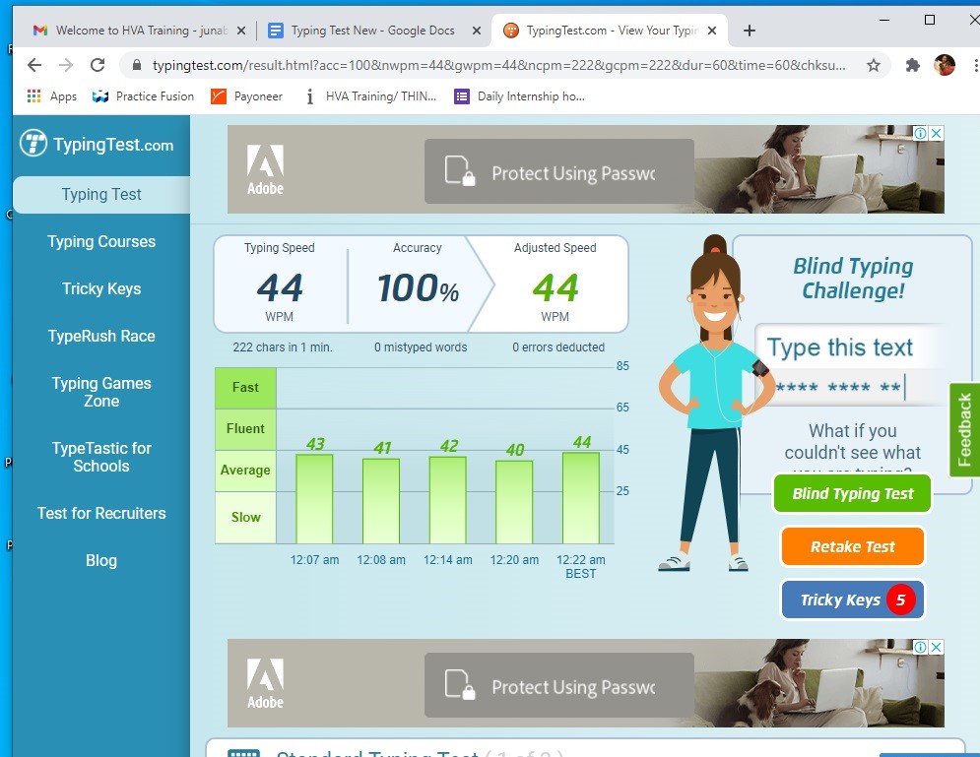
Task: Click the 12:07 am bar showing 43
Action: 314,498
